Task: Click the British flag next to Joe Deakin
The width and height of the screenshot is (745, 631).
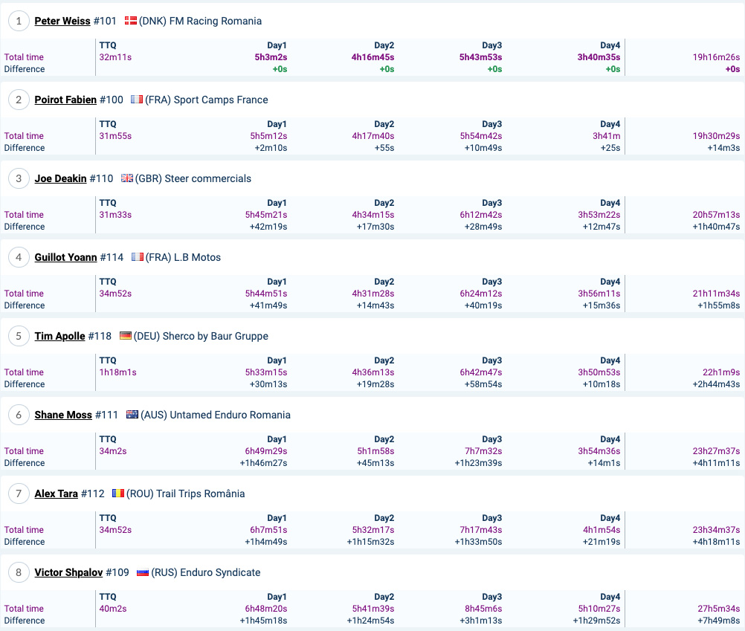Action: [127, 178]
